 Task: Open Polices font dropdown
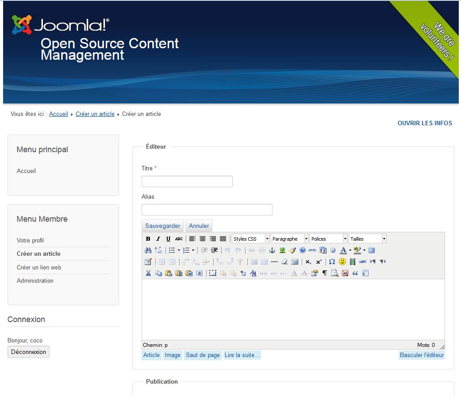coord(329,239)
